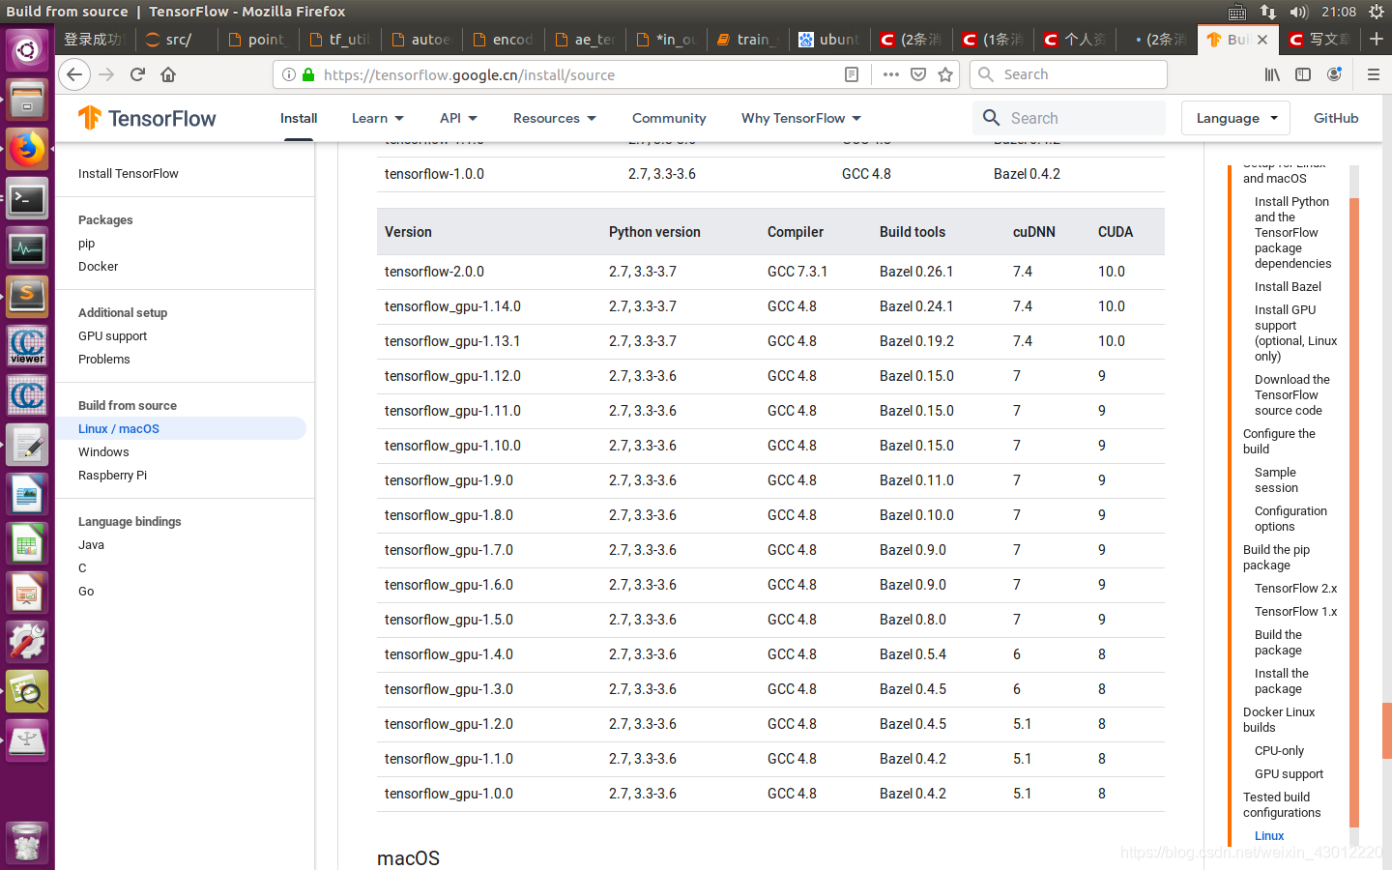Open the Language selector dropdown

point(1236,118)
